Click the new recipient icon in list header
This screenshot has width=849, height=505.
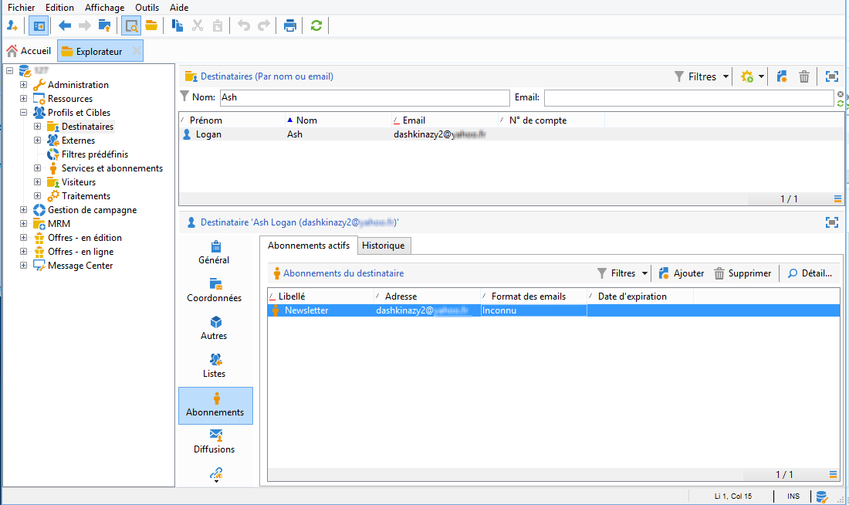pyautogui.click(x=782, y=76)
